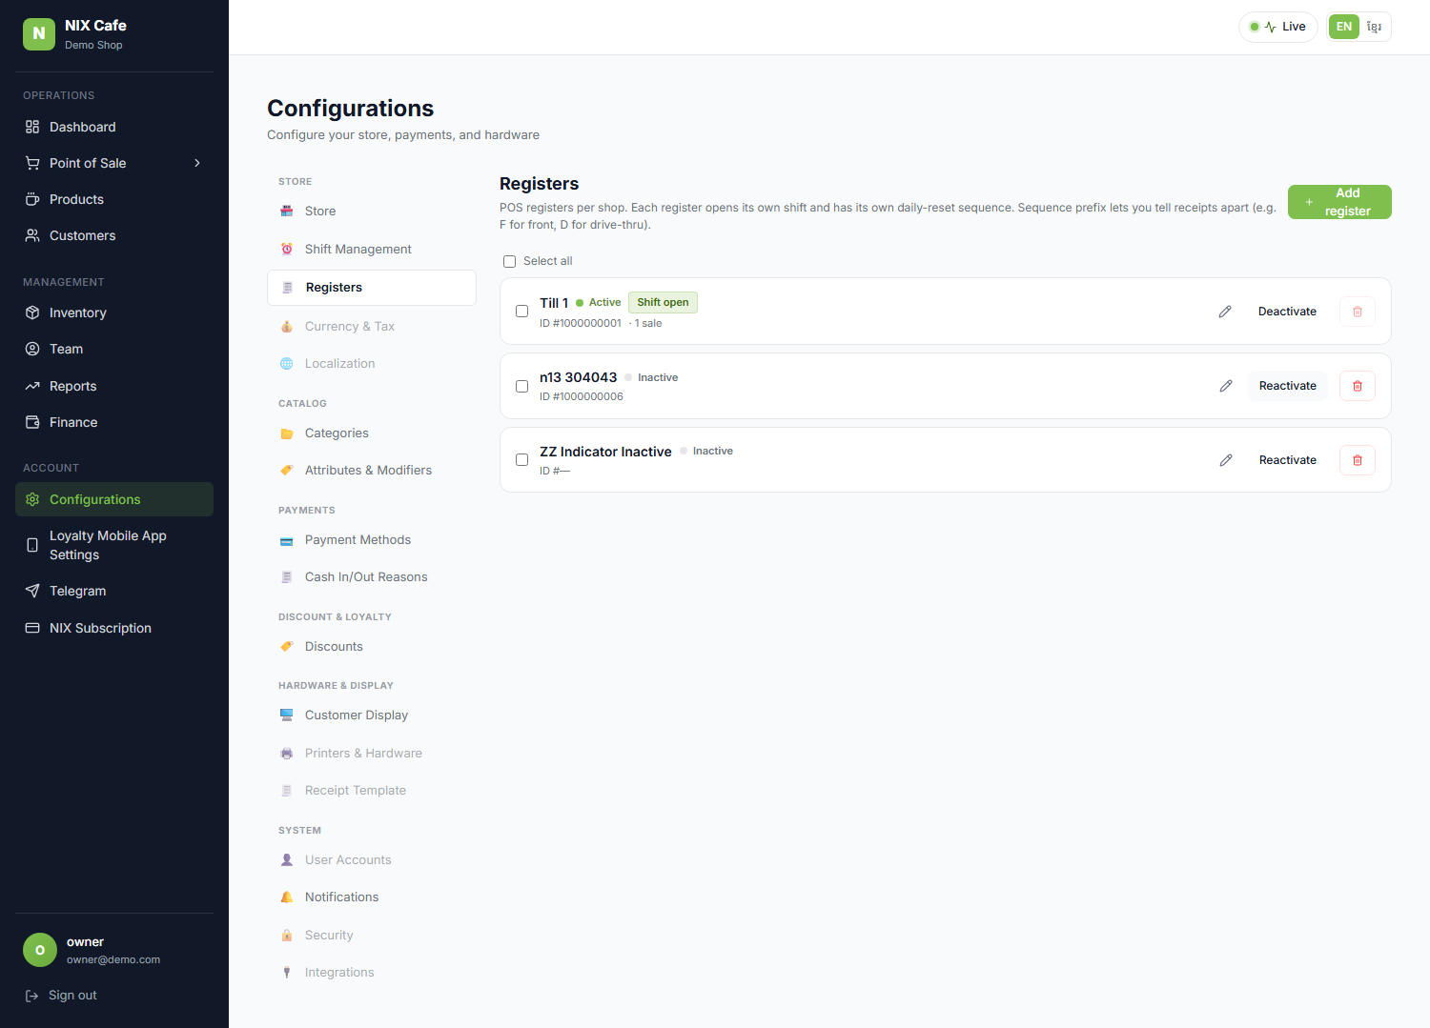The height and width of the screenshot is (1028, 1430).
Task: Click the Products coffee cup icon
Action: pos(32,199)
